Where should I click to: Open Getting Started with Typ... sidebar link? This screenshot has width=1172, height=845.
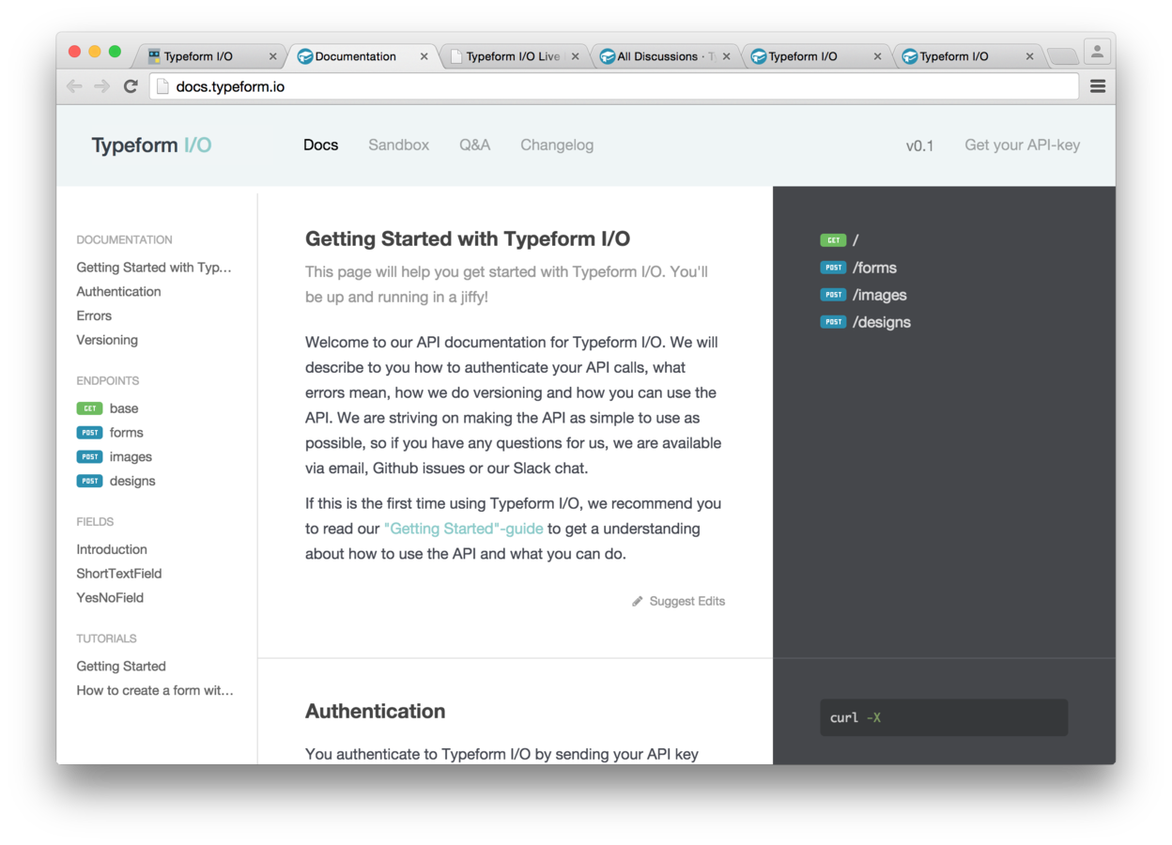(154, 268)
